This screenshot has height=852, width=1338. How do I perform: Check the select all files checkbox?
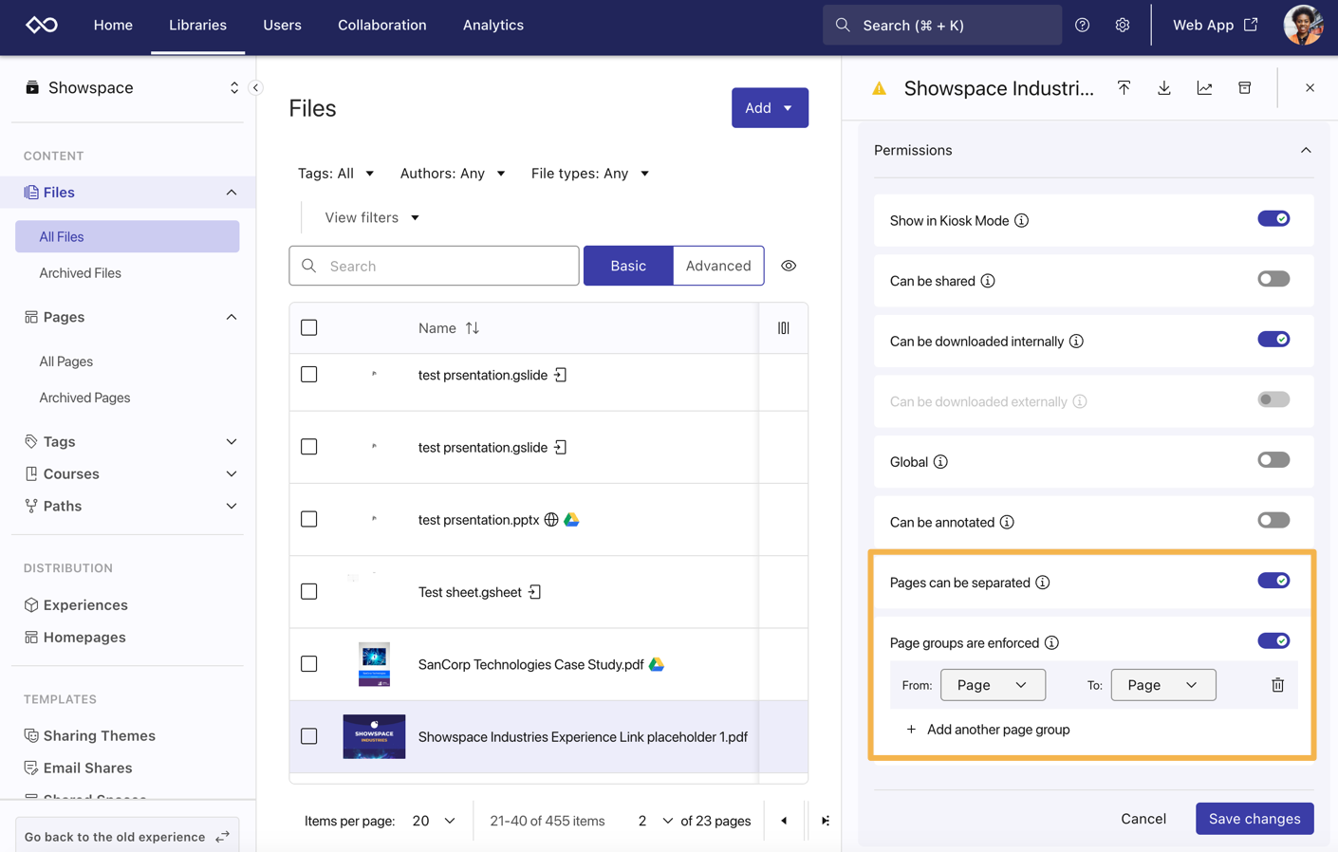pyautogui.click(x=309, y=328)
